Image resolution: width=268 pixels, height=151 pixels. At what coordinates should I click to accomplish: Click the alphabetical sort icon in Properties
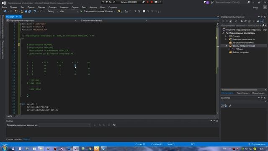tap(226, 106)
